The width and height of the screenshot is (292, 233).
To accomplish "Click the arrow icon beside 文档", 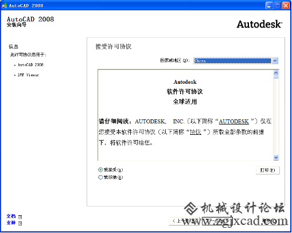I will [x=20, y=217].
